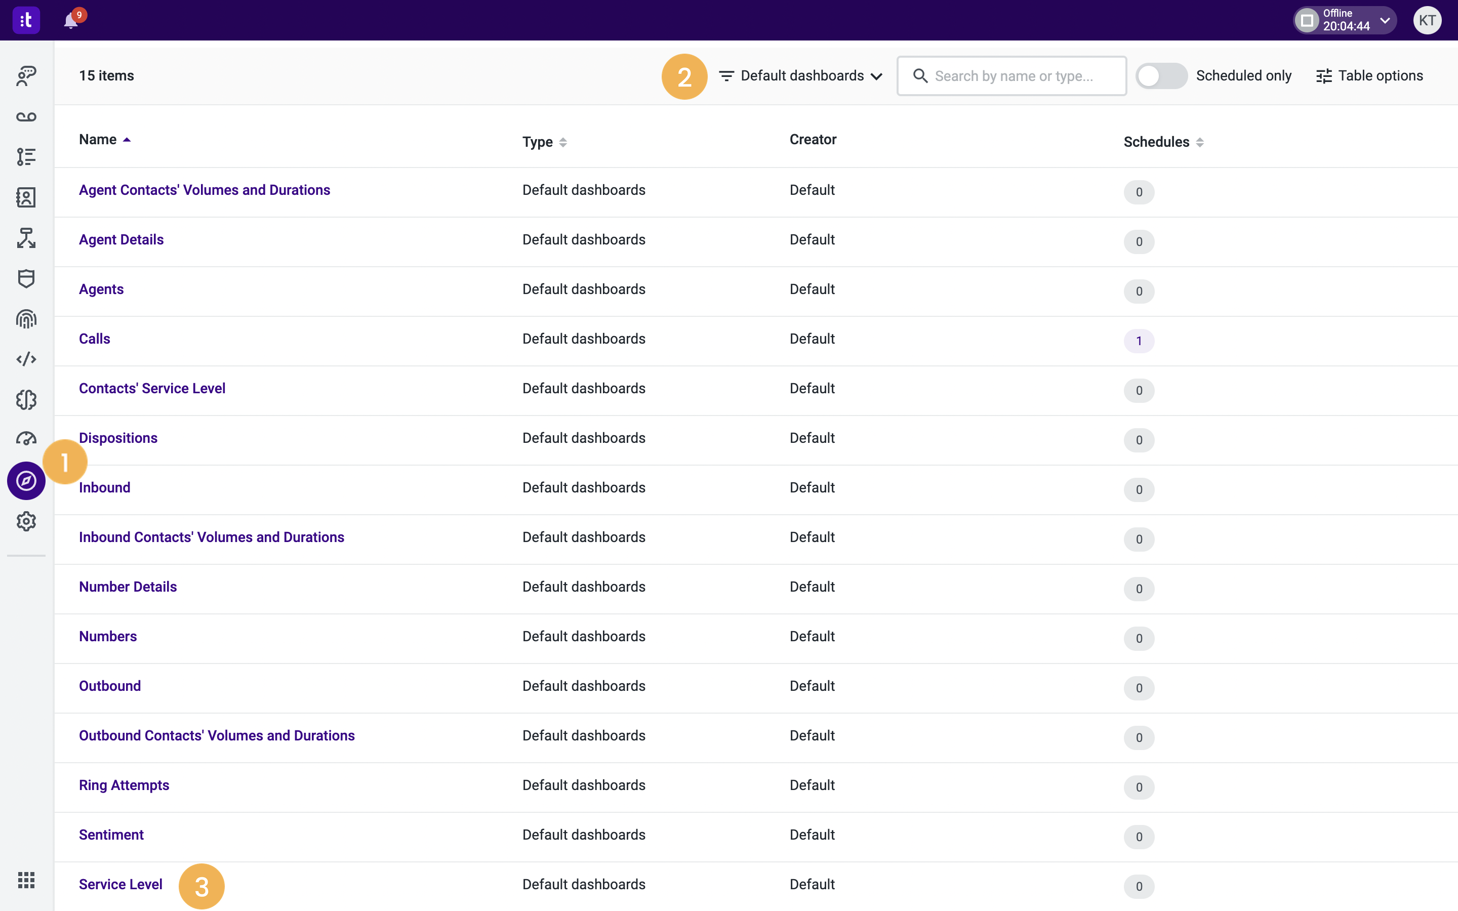The height and width of the screenshot is (911, 1458).
Task: Open the Sentiment dashboard
Action: [111, 835]
